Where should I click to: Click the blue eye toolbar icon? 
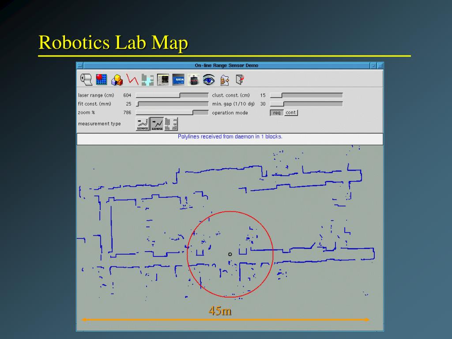tap(209, 80)
